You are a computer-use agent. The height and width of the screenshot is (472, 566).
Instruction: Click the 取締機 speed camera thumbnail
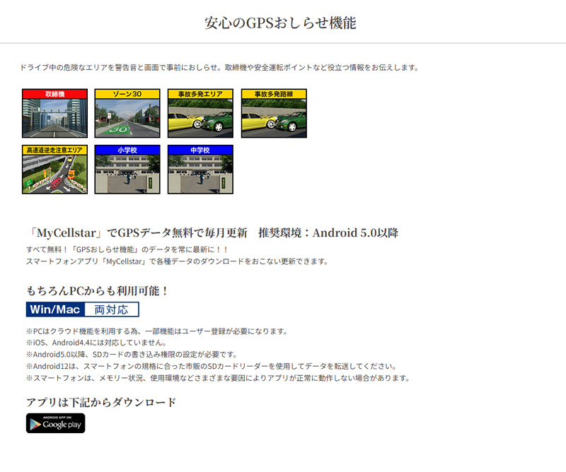coord(54,118)
